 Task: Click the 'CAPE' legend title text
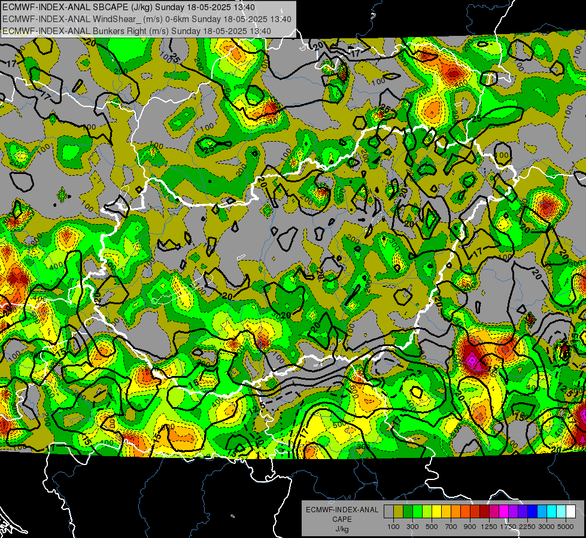[x=342, y=519]
